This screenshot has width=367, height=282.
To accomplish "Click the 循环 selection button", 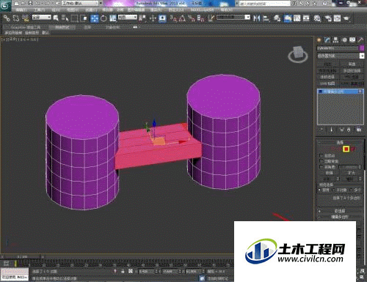I will [x=349, y=179].
